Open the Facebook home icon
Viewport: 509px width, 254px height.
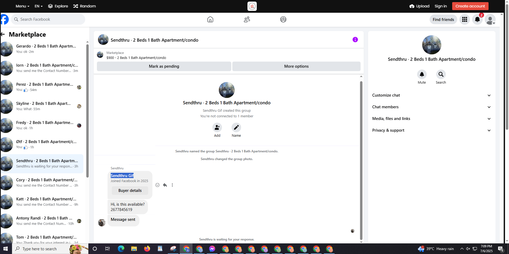coord(210,19)
